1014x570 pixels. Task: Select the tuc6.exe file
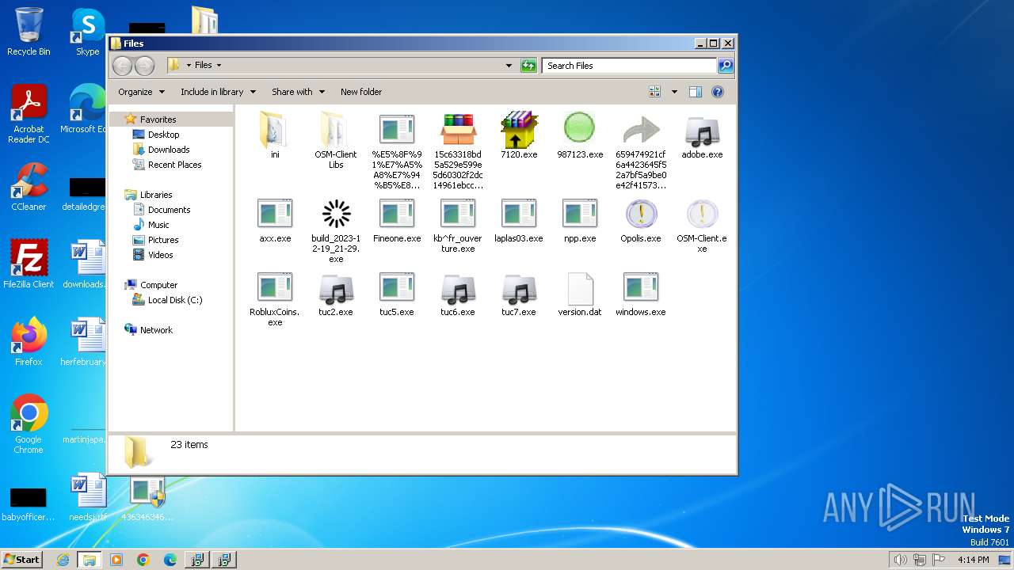(x=458, y=294)
